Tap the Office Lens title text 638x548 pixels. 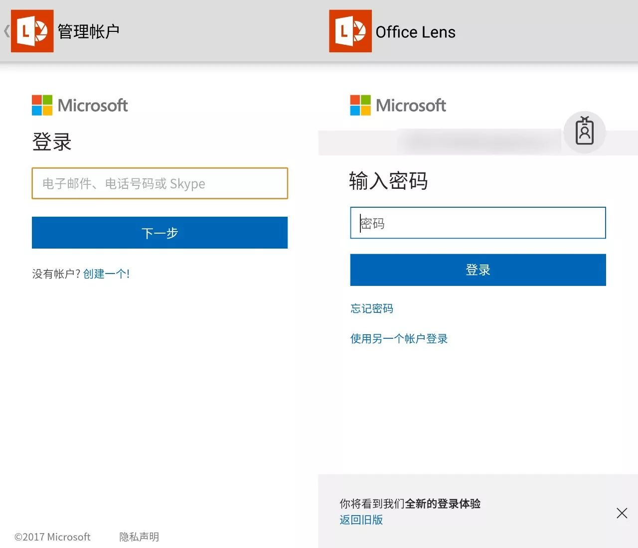click(x=415, y=32)
